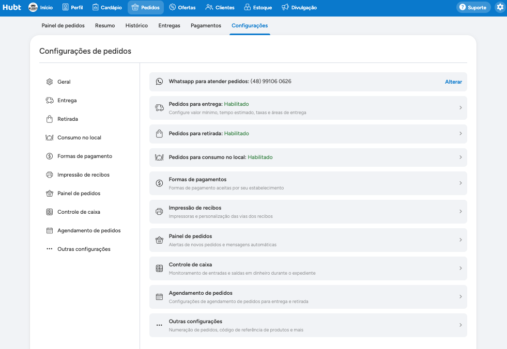The width and height of the screenshot is (507, 349).
Task: Expand Formas de pagamentos chevron
Action: 460,183
